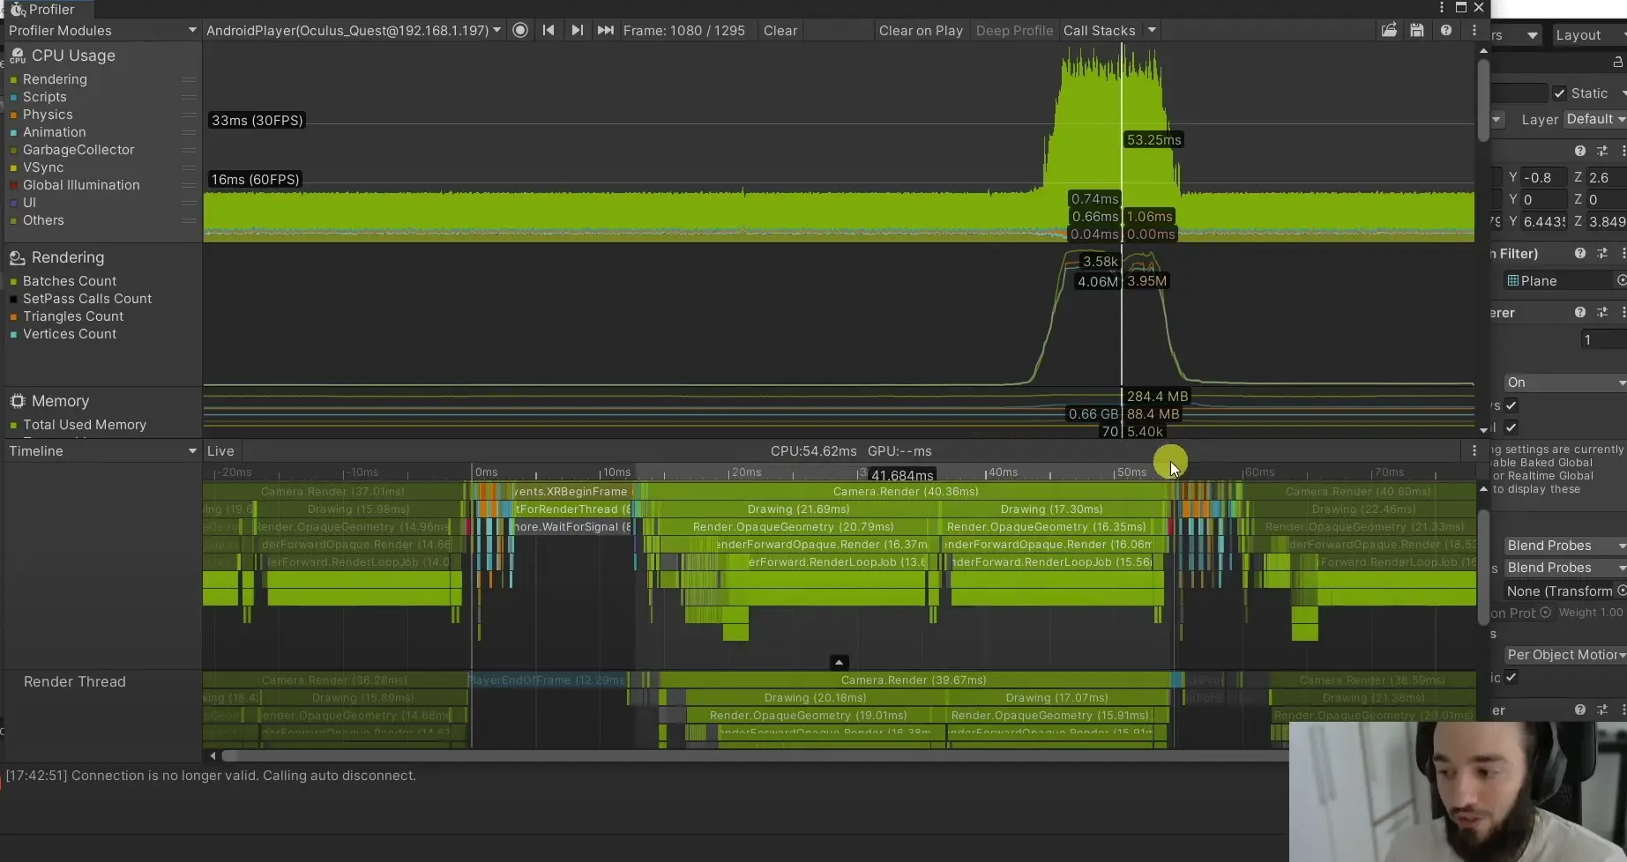1627x862 pixels.
Task: Toggle the profiler record button
Action: [x=520, y=30]
